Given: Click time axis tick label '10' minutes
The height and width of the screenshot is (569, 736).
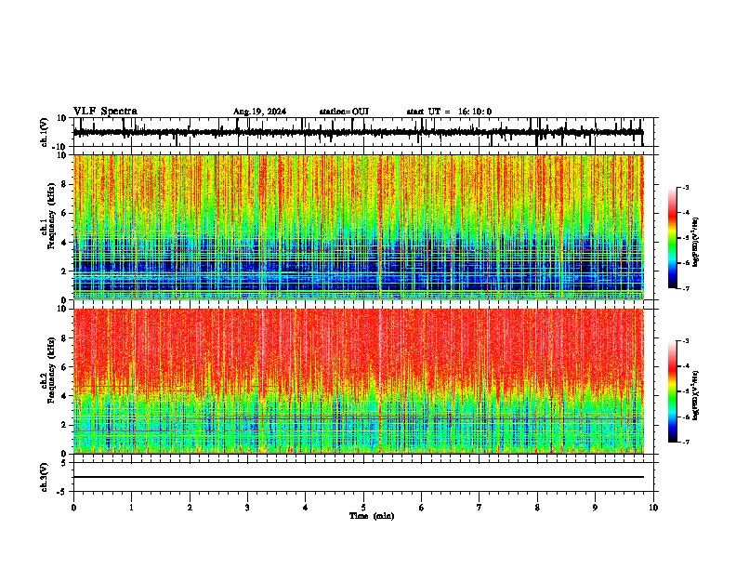Looking at the screenshot, I should (x=653, y=508).
